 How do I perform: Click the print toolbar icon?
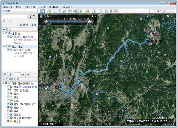(106, 11)
